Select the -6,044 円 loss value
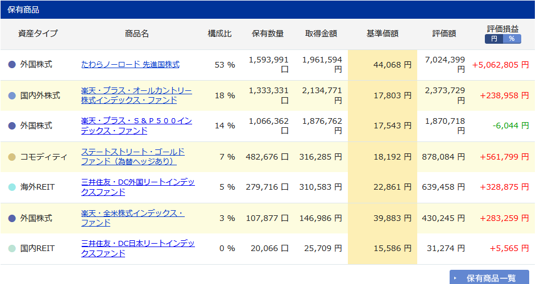This screenshot has height=284, width=540. point(510,126)
